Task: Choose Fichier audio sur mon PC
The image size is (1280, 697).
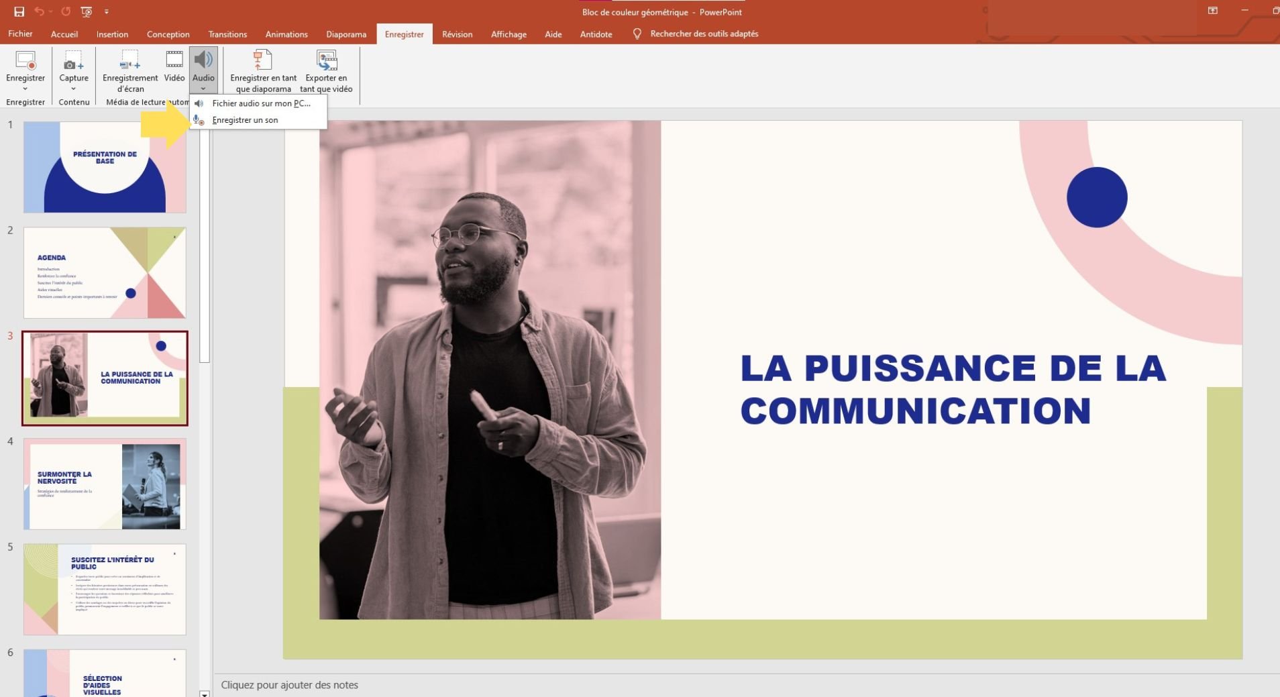Action: coord(259,103)
